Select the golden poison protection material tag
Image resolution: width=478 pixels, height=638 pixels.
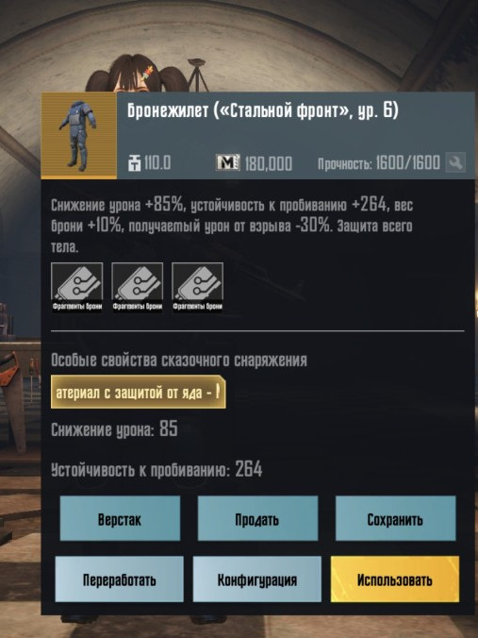(x=139, y=392)
